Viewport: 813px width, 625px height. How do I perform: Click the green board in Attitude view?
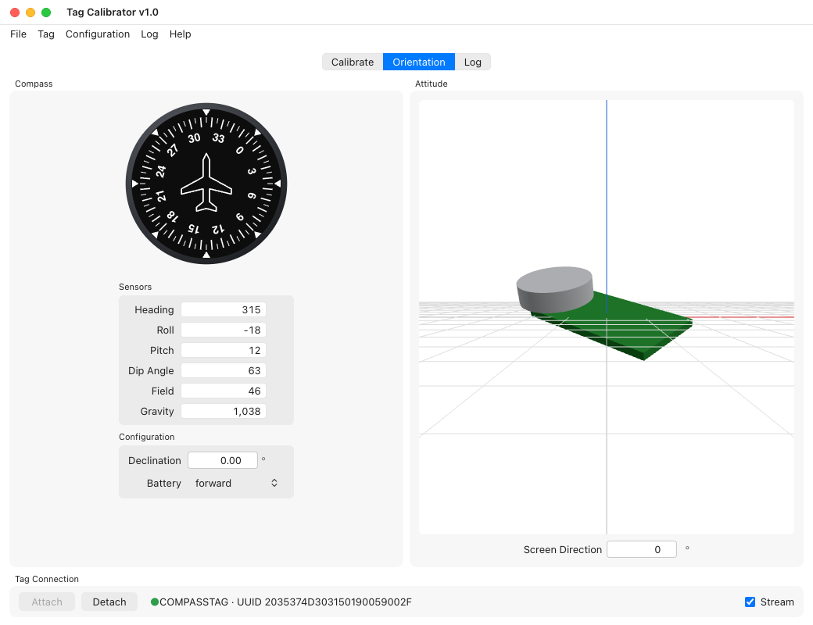coord(622,327)
